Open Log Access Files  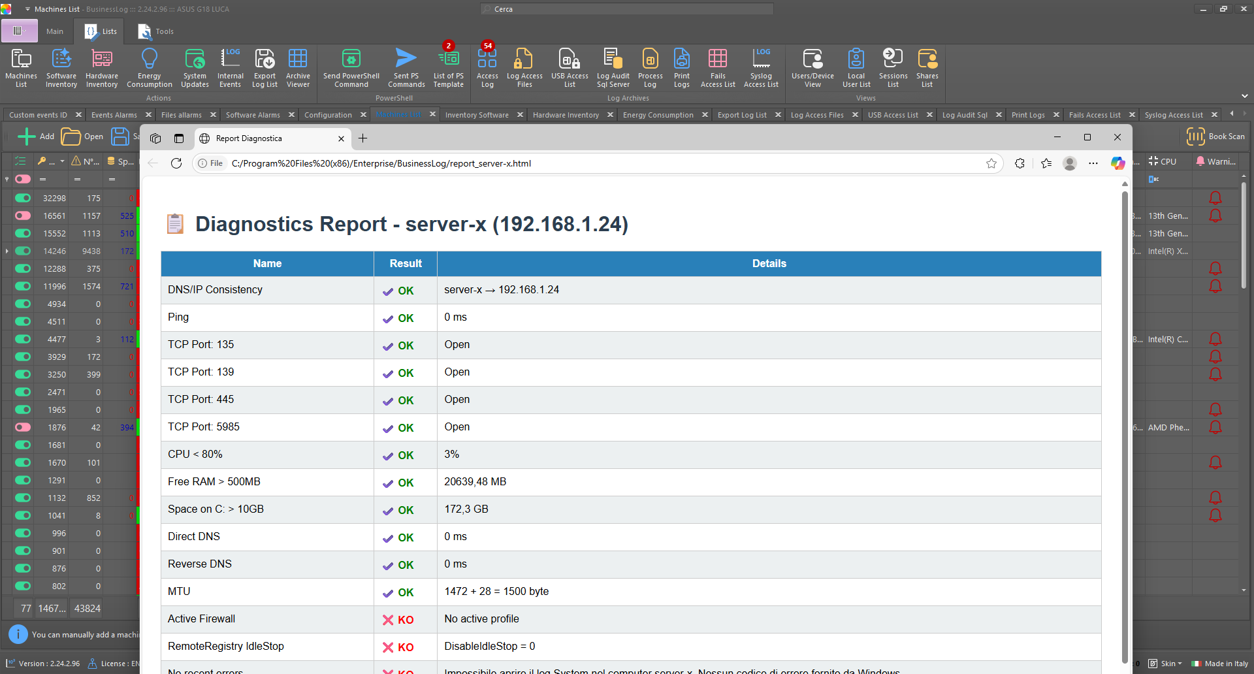[x=524, y=67]
